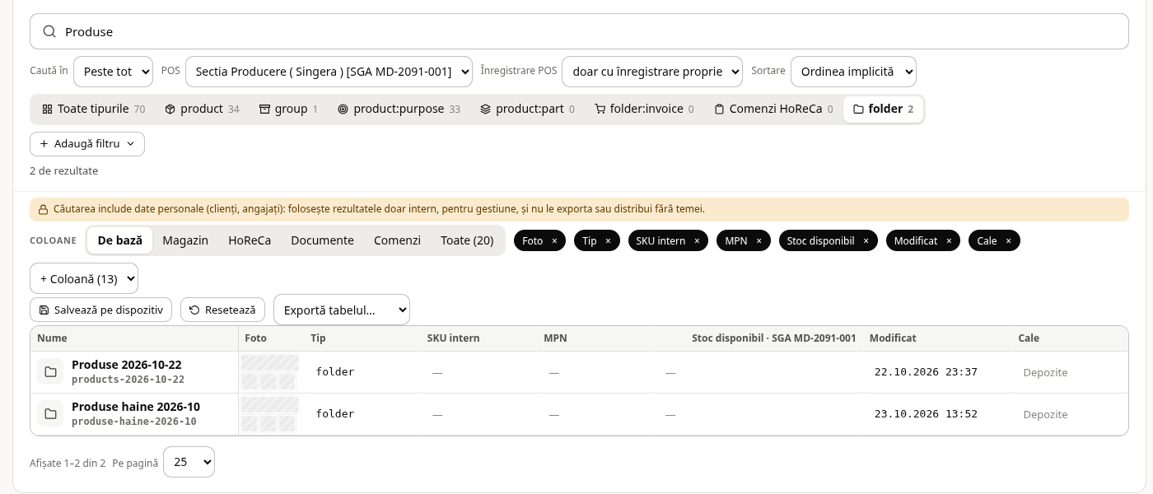Click the search magnifier icon
The image size is (1153, 494).
coord(49,31)
